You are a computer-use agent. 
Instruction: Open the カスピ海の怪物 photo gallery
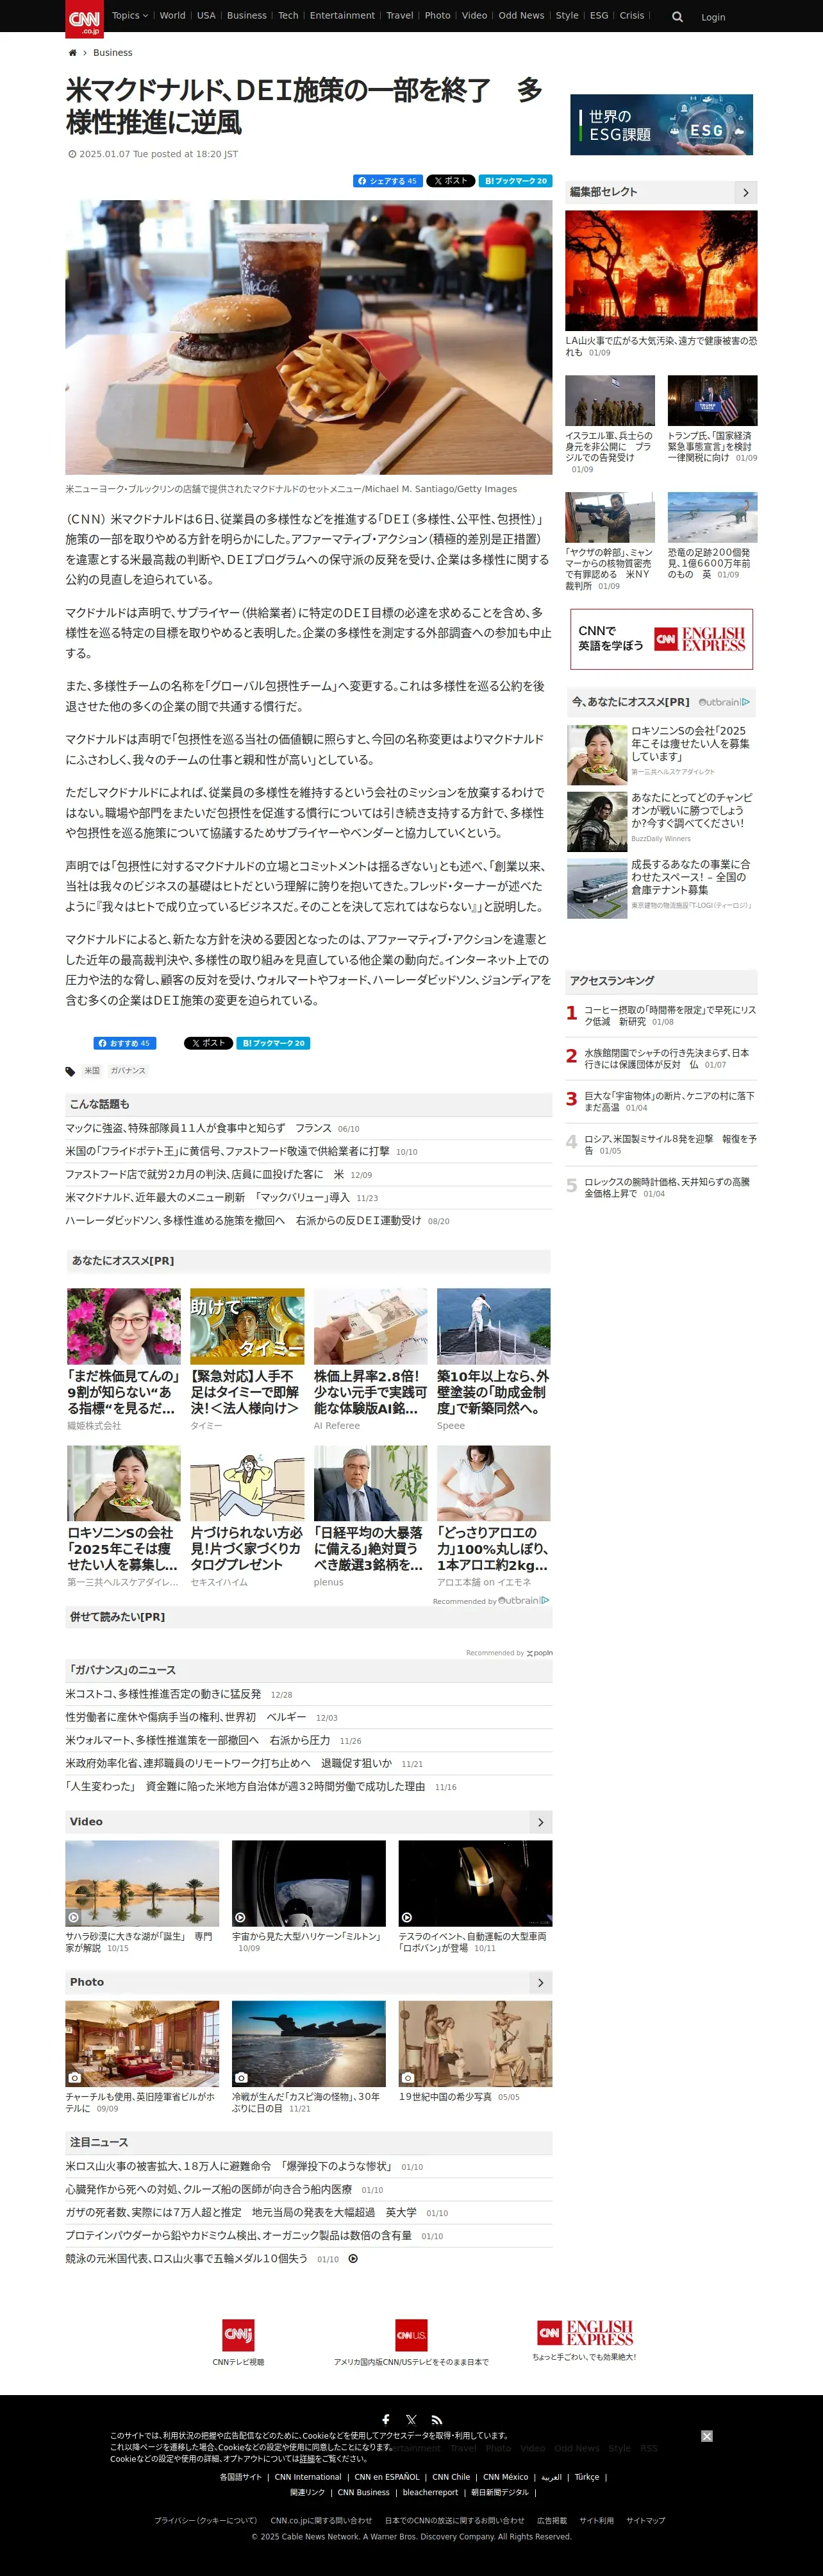[309, 2044]
